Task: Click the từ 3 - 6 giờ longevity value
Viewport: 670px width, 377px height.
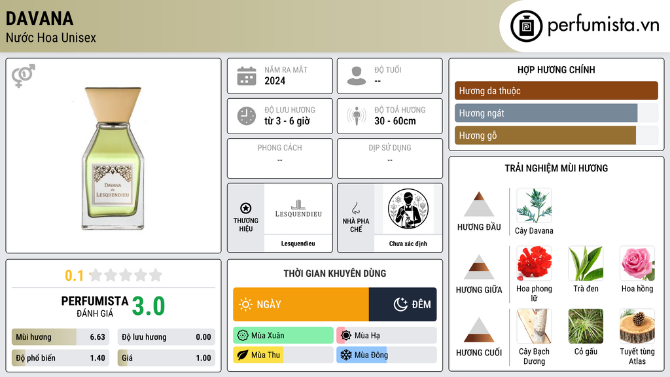Action: (287, 121)
